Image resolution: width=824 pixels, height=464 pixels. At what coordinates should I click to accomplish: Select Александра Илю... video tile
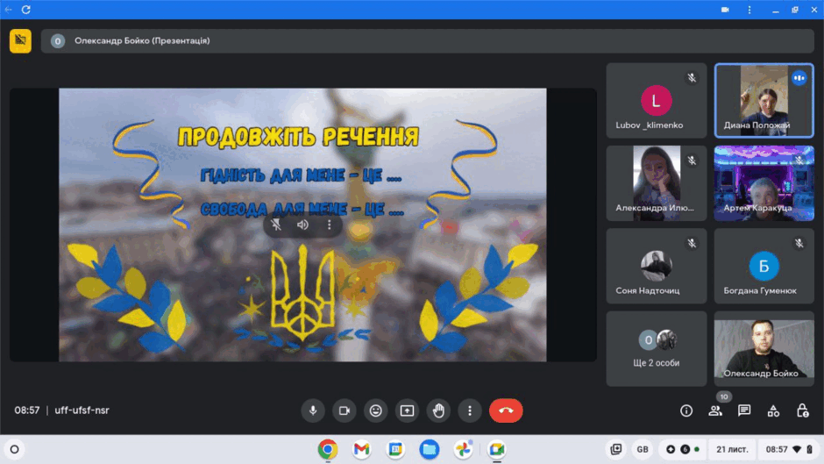click(x=657, y=183)
